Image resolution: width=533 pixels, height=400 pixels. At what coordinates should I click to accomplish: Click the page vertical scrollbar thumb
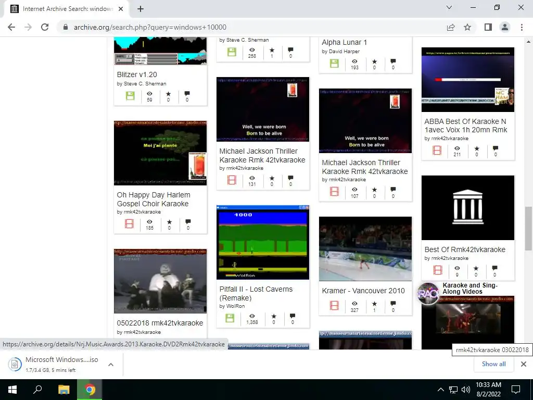528,229
